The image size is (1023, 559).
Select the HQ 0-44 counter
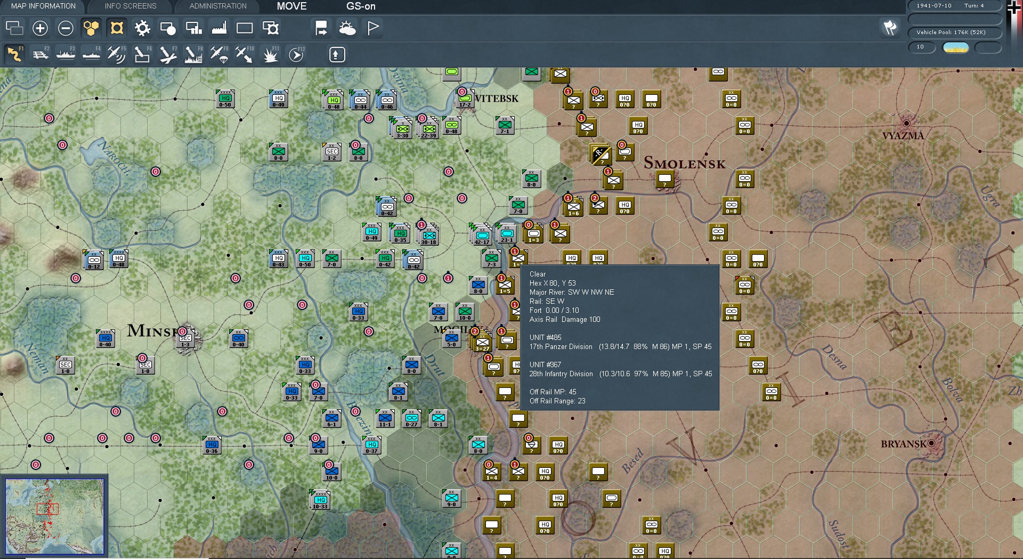click(361, 100)
